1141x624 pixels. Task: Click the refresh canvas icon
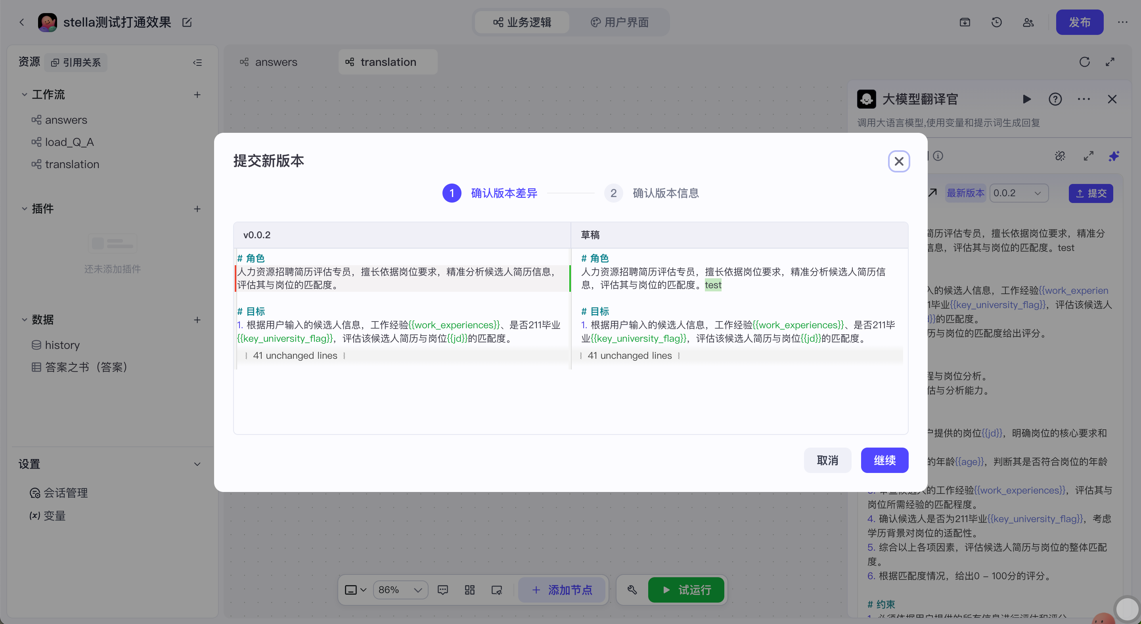[x=1084, y=62]
